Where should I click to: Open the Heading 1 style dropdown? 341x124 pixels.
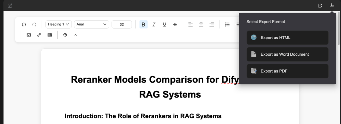coord(59,24)
